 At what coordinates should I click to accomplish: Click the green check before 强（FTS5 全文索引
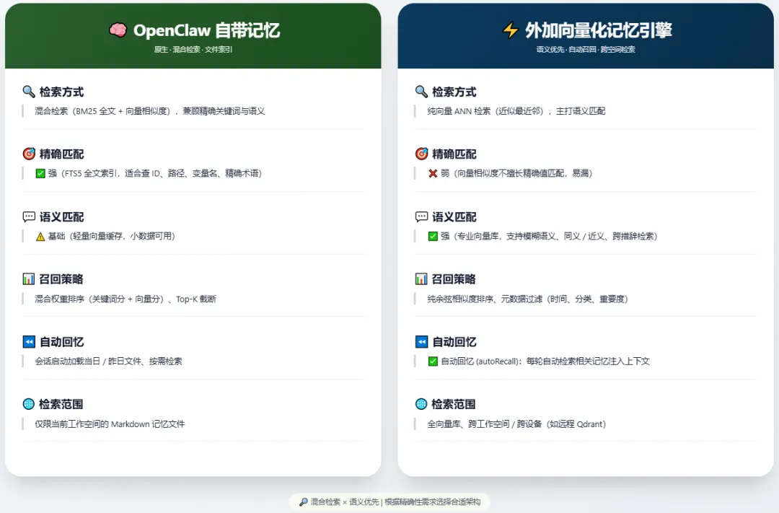click(40, 173)
